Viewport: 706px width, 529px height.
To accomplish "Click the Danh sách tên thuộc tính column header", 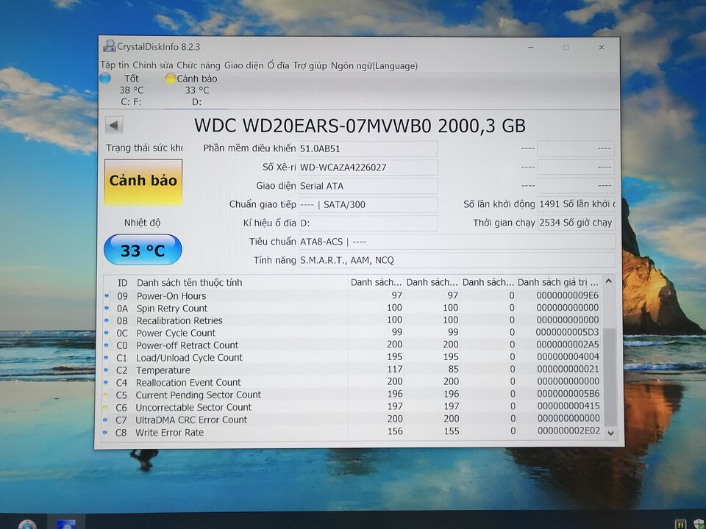I will tap(241, 282).
